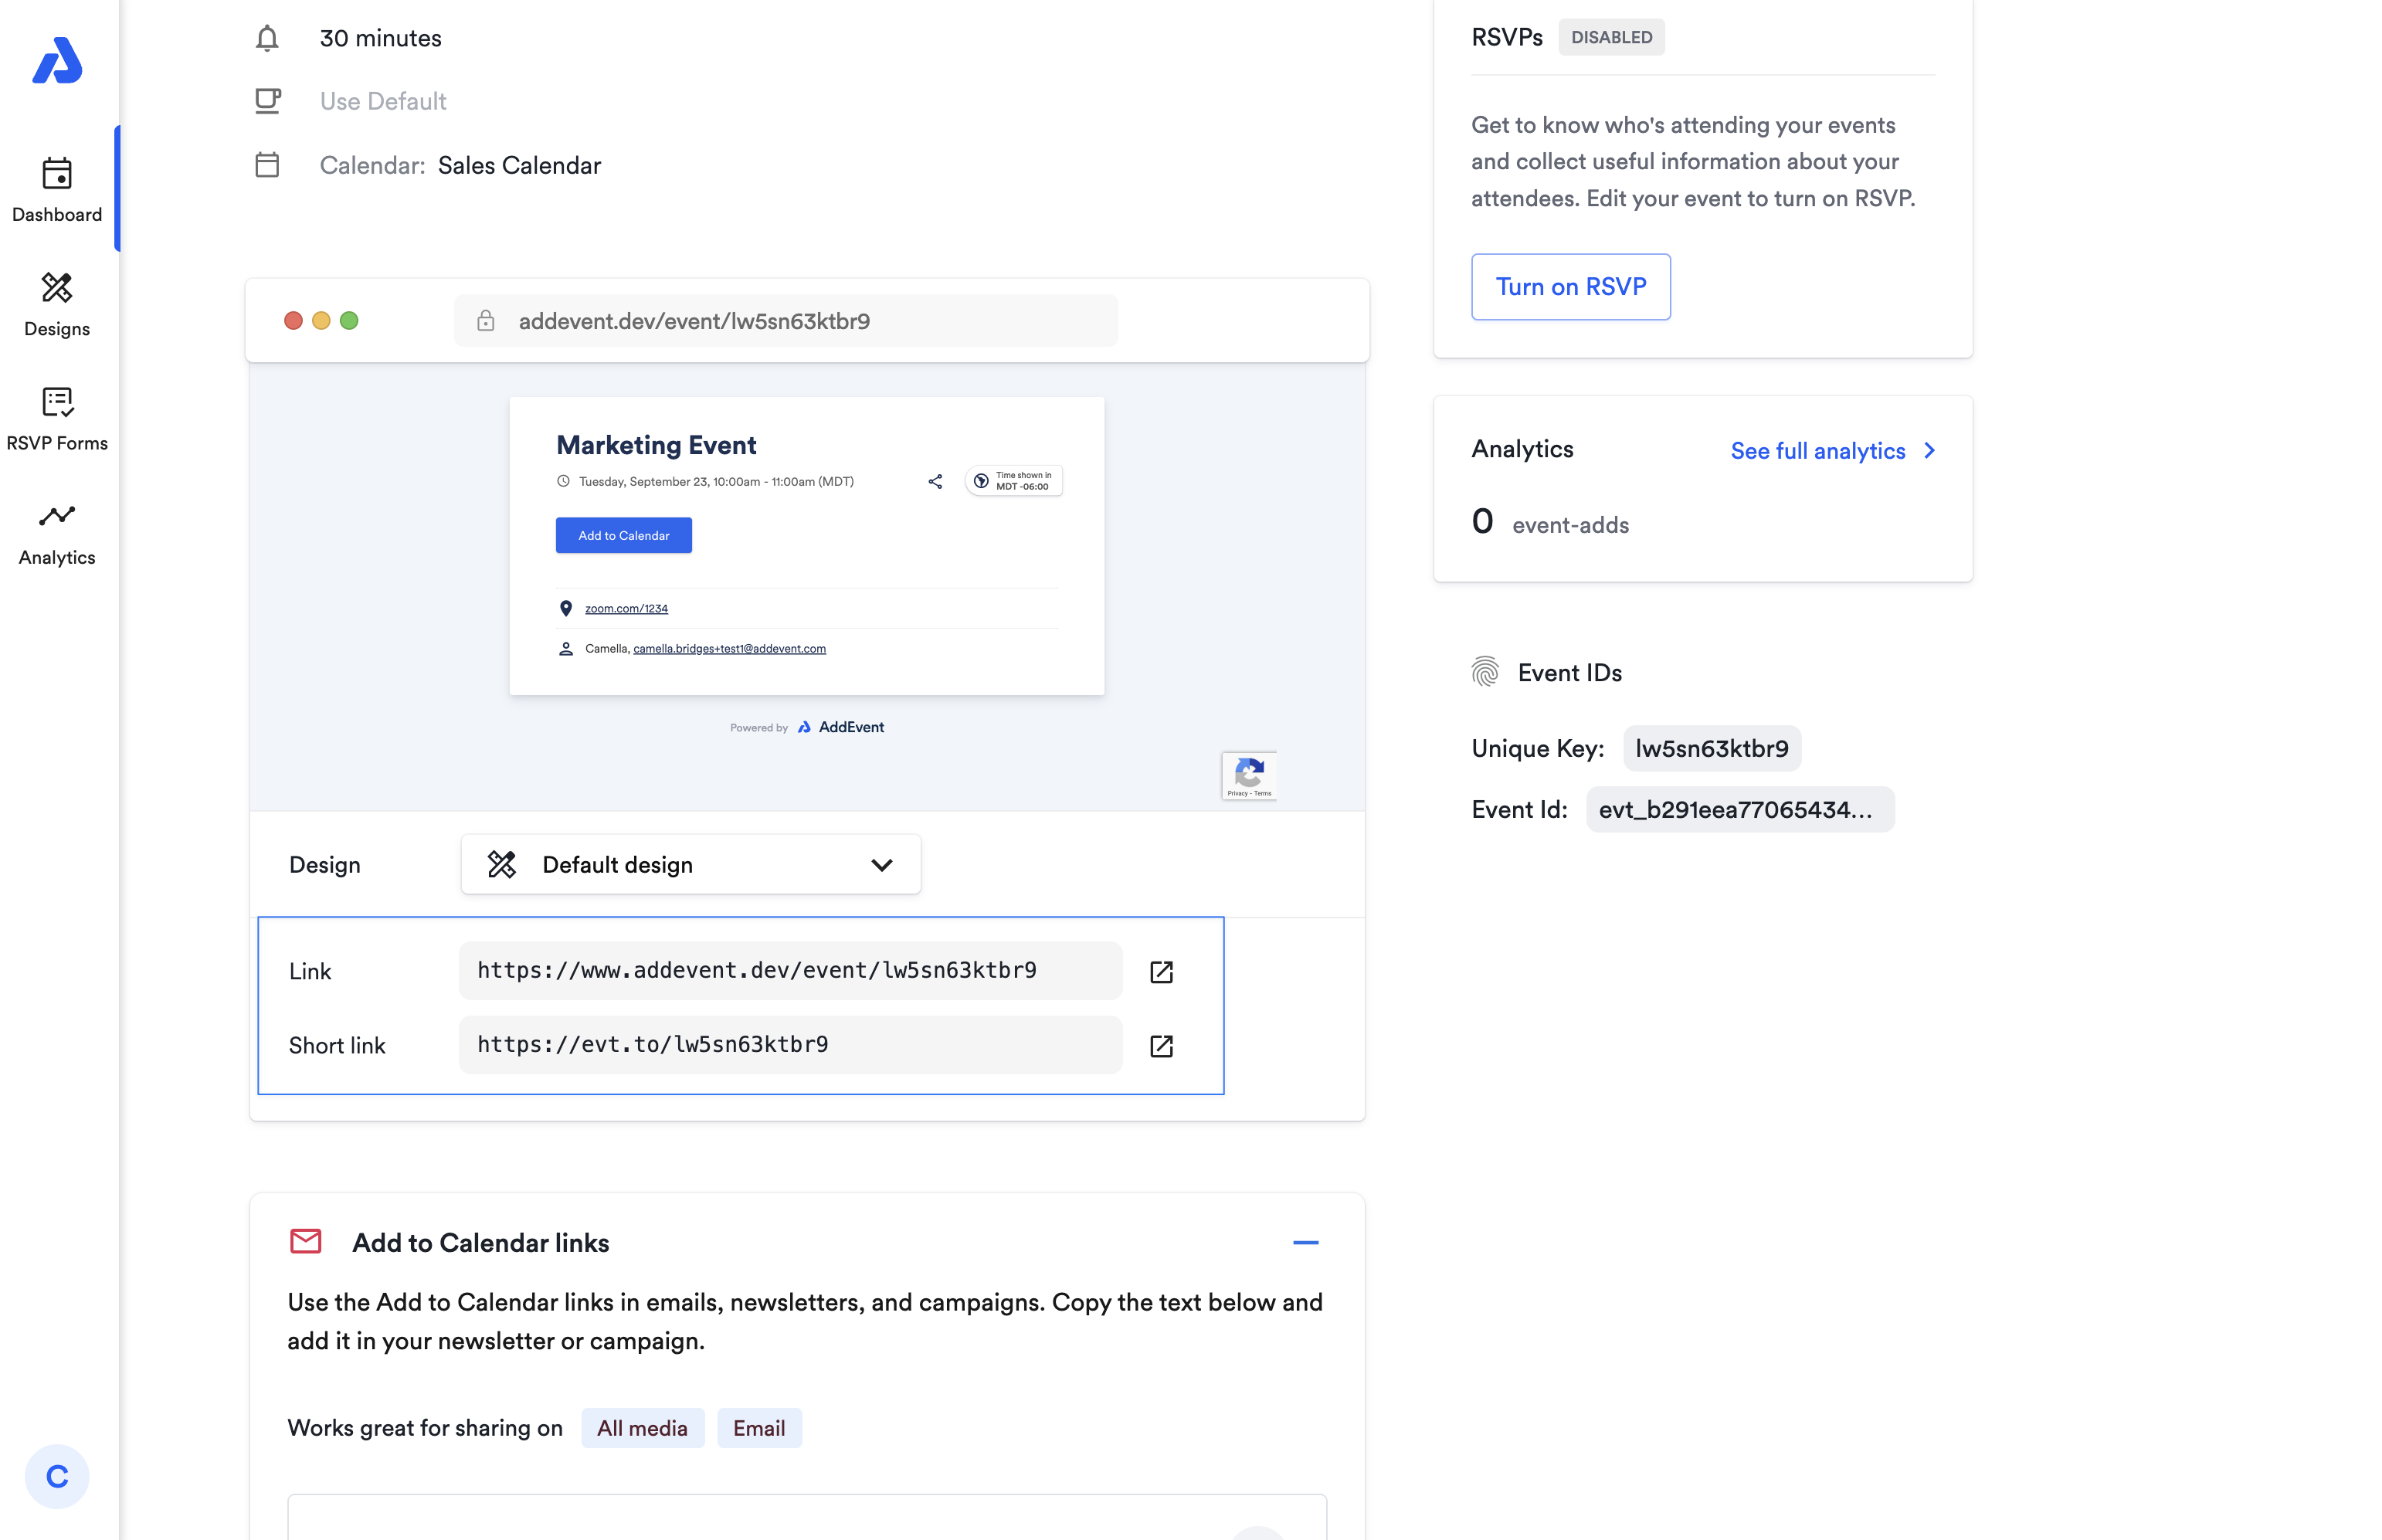The image size is (2382, 1540).
Task: Click the AddEvent logo icon
Action: (57, 61)
